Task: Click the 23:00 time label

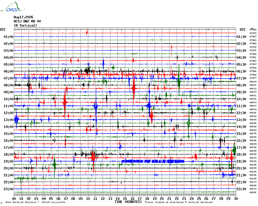Action: pos(9,189)
